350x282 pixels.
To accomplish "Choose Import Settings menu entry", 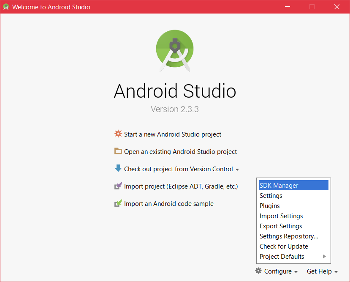I will coord(293,216).
